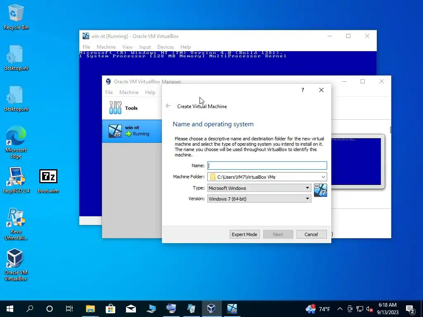423x317 pixels.
Task: Click the muted volume tray icon
Action: pos(369,309)
